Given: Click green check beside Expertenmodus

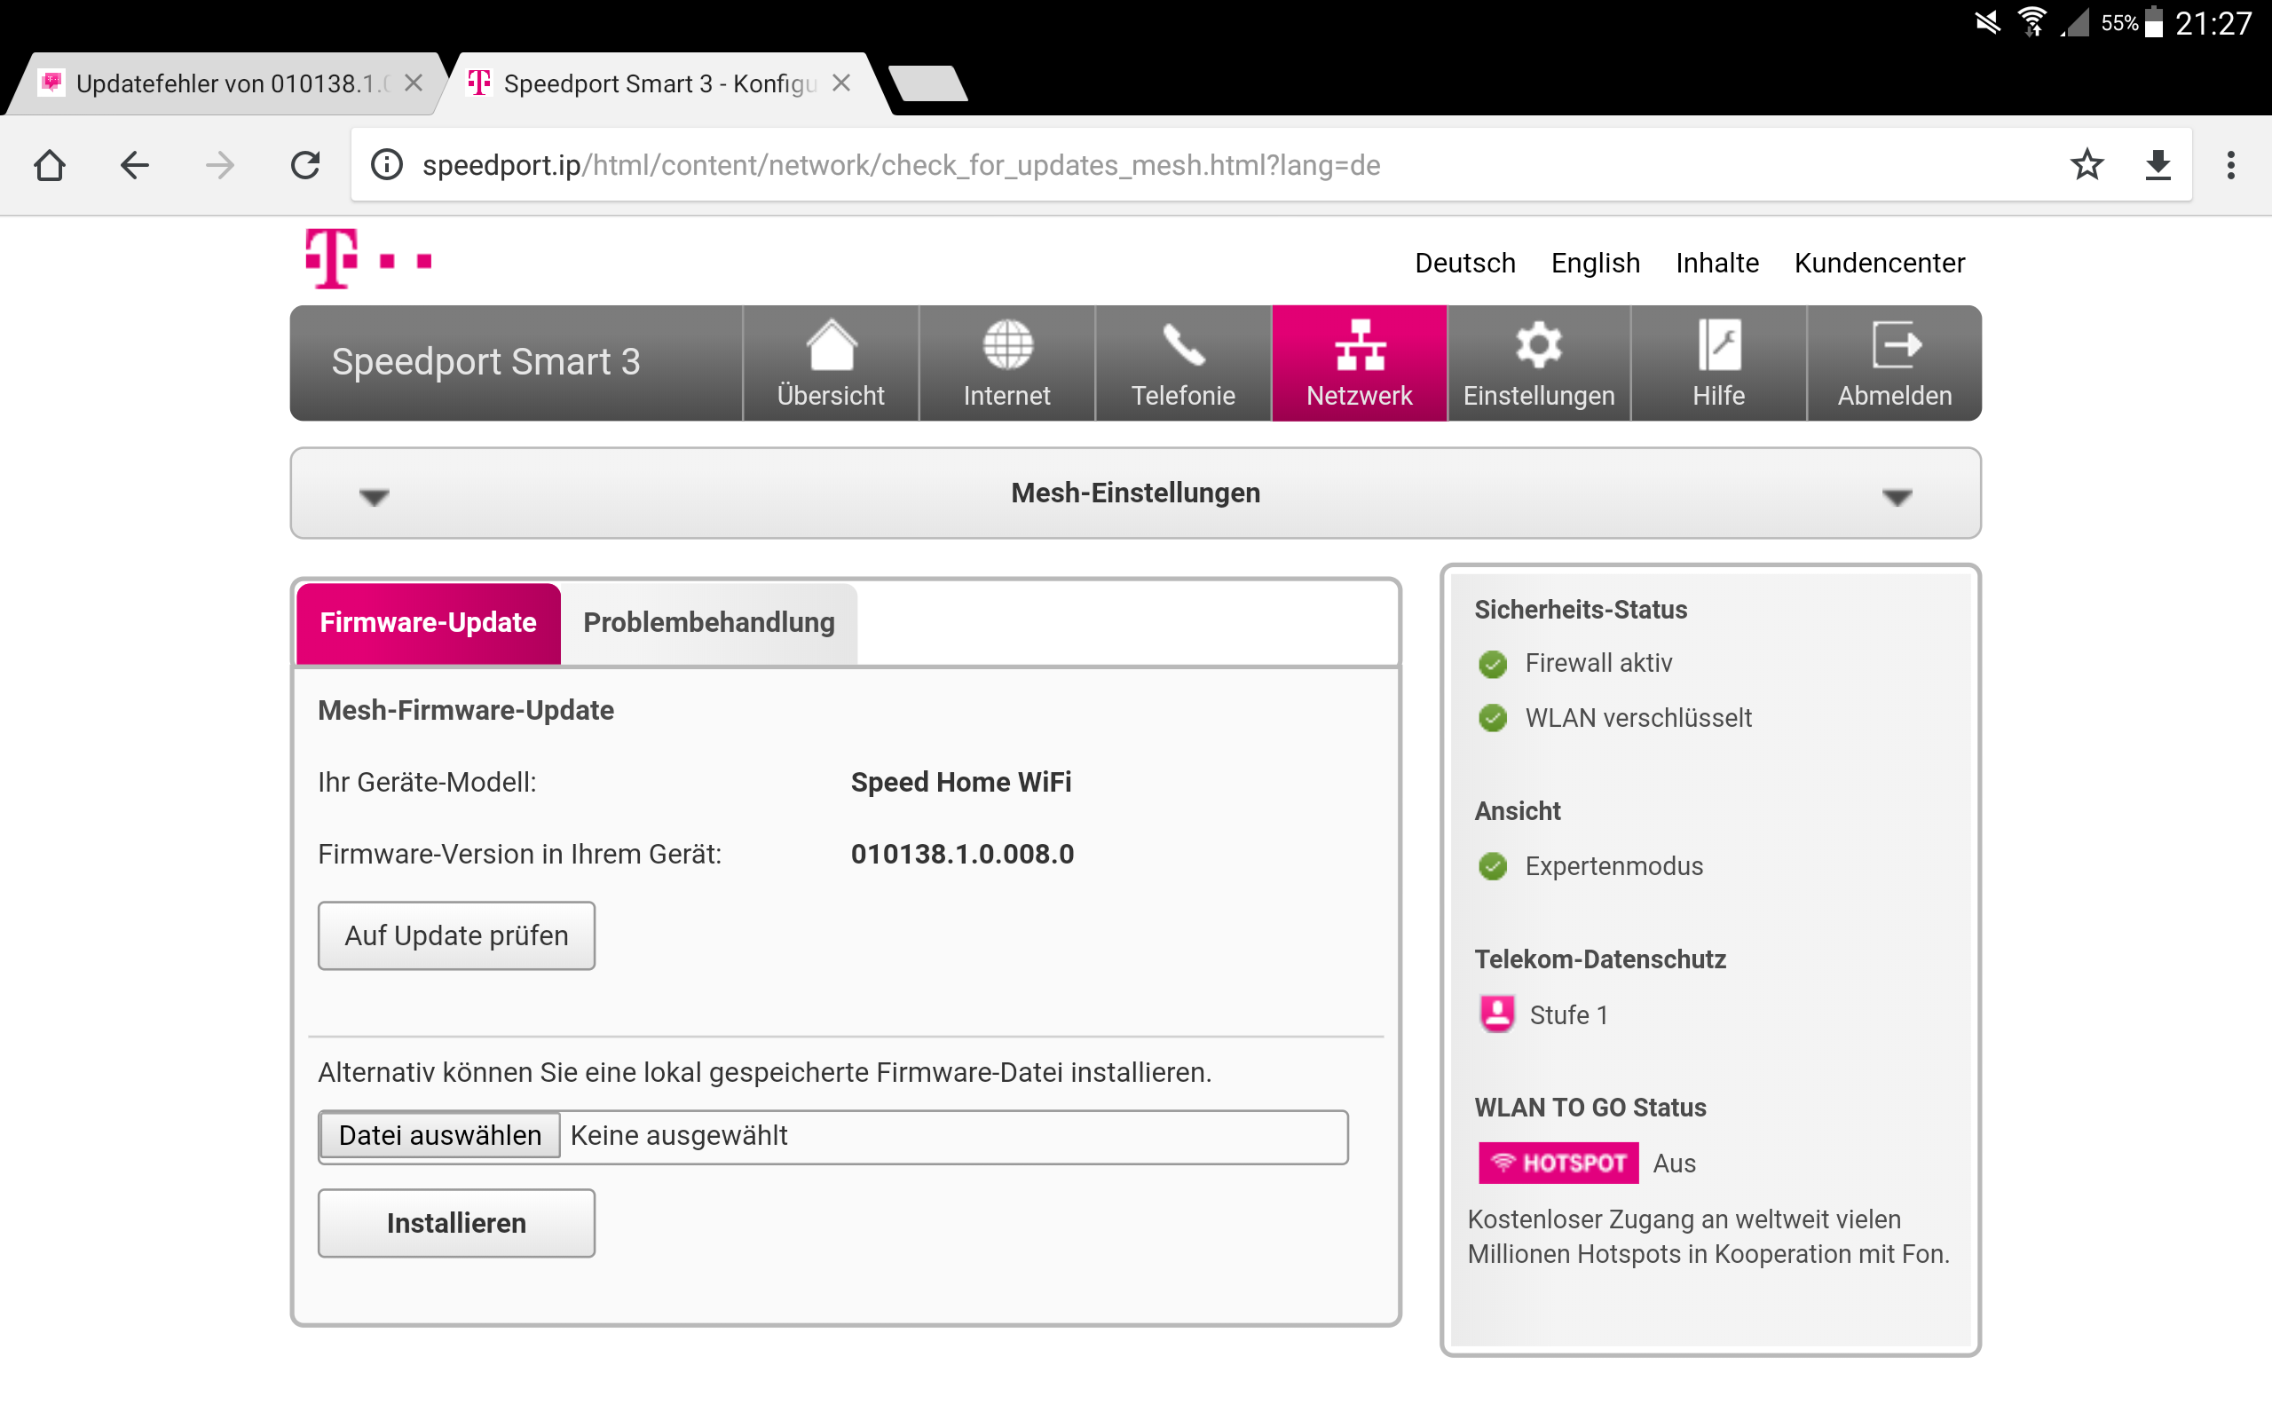Looking at the screenshot, I should click(1493, 866).
